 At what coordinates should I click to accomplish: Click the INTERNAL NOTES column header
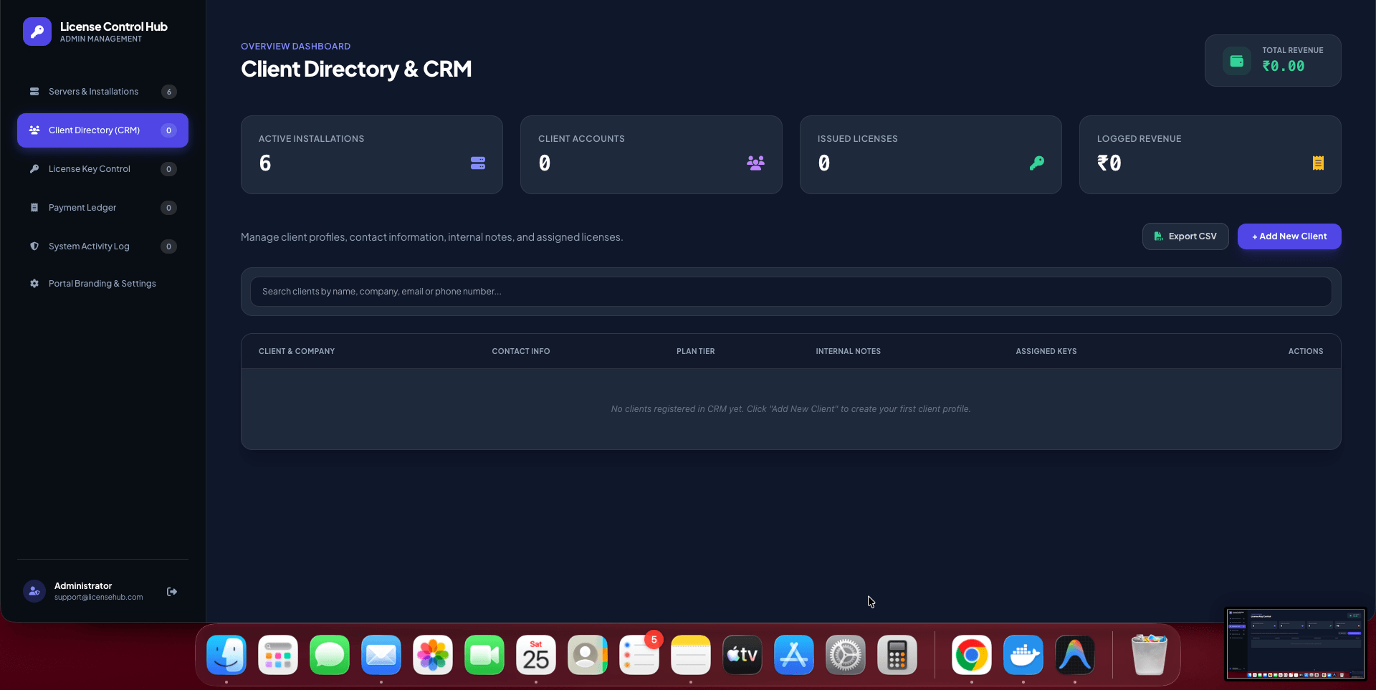[x=849, y=352]
